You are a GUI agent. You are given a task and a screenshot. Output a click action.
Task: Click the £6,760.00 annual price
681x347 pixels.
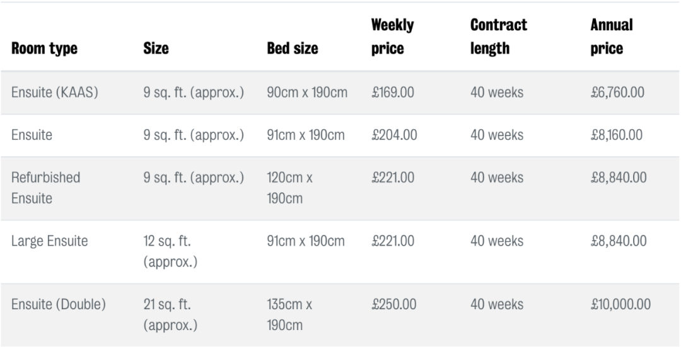point(617,93)
